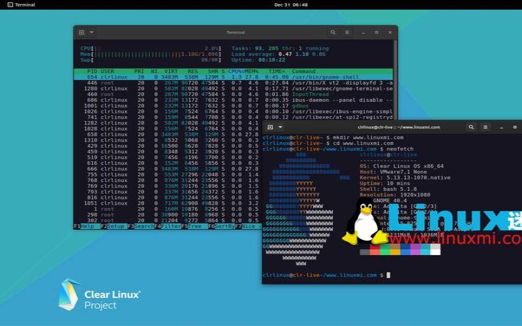Sort by VIRT column header in htop

click(x=171, y=71)
